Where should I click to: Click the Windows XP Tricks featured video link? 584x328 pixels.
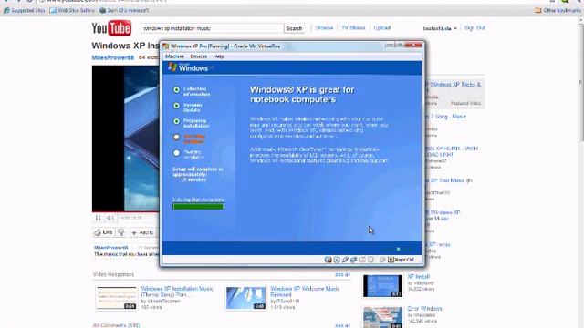click(454, 87)
